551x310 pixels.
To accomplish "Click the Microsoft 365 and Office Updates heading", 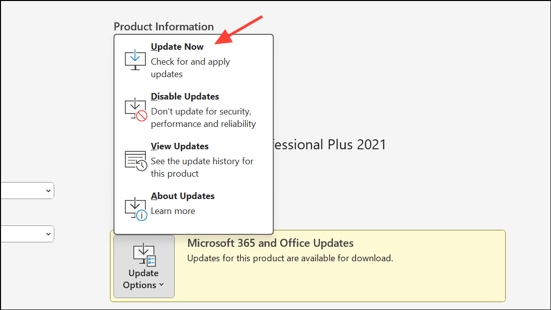I will pyautogui.click(x=270, y=243).
